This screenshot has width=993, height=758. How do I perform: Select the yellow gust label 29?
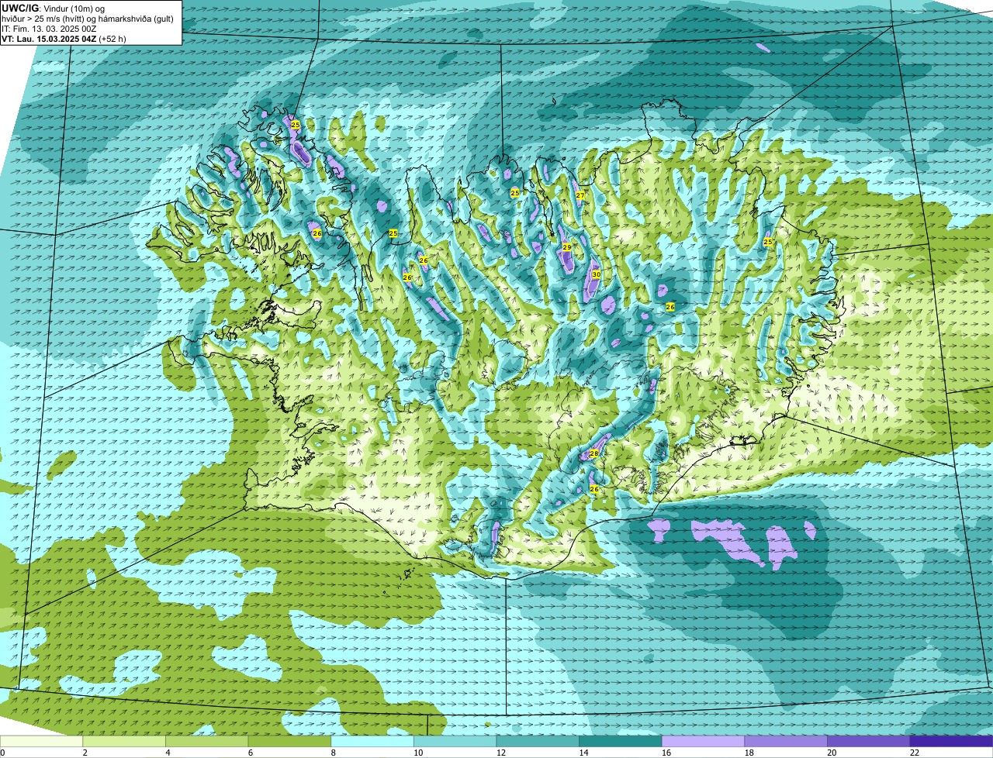tap(567, 246)
